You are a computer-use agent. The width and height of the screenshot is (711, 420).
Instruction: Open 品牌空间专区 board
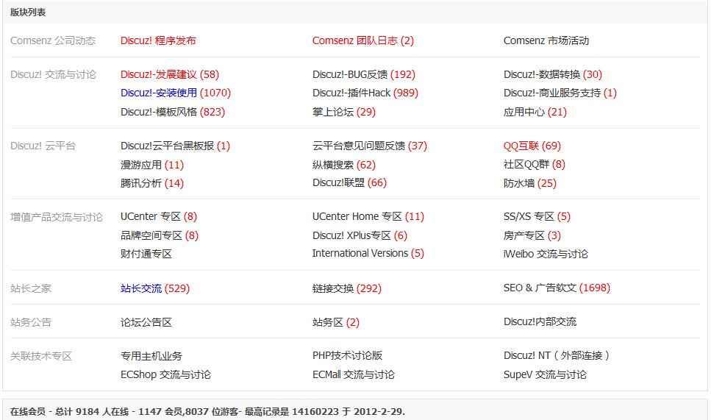151,235
